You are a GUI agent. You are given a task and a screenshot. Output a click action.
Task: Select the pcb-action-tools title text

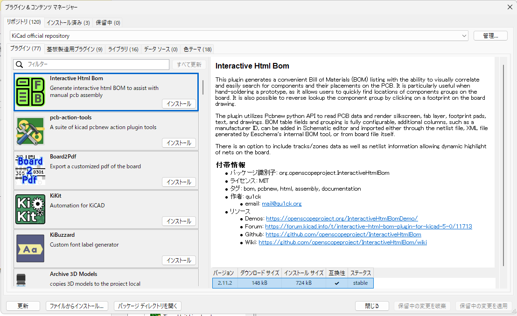(70, 117)
